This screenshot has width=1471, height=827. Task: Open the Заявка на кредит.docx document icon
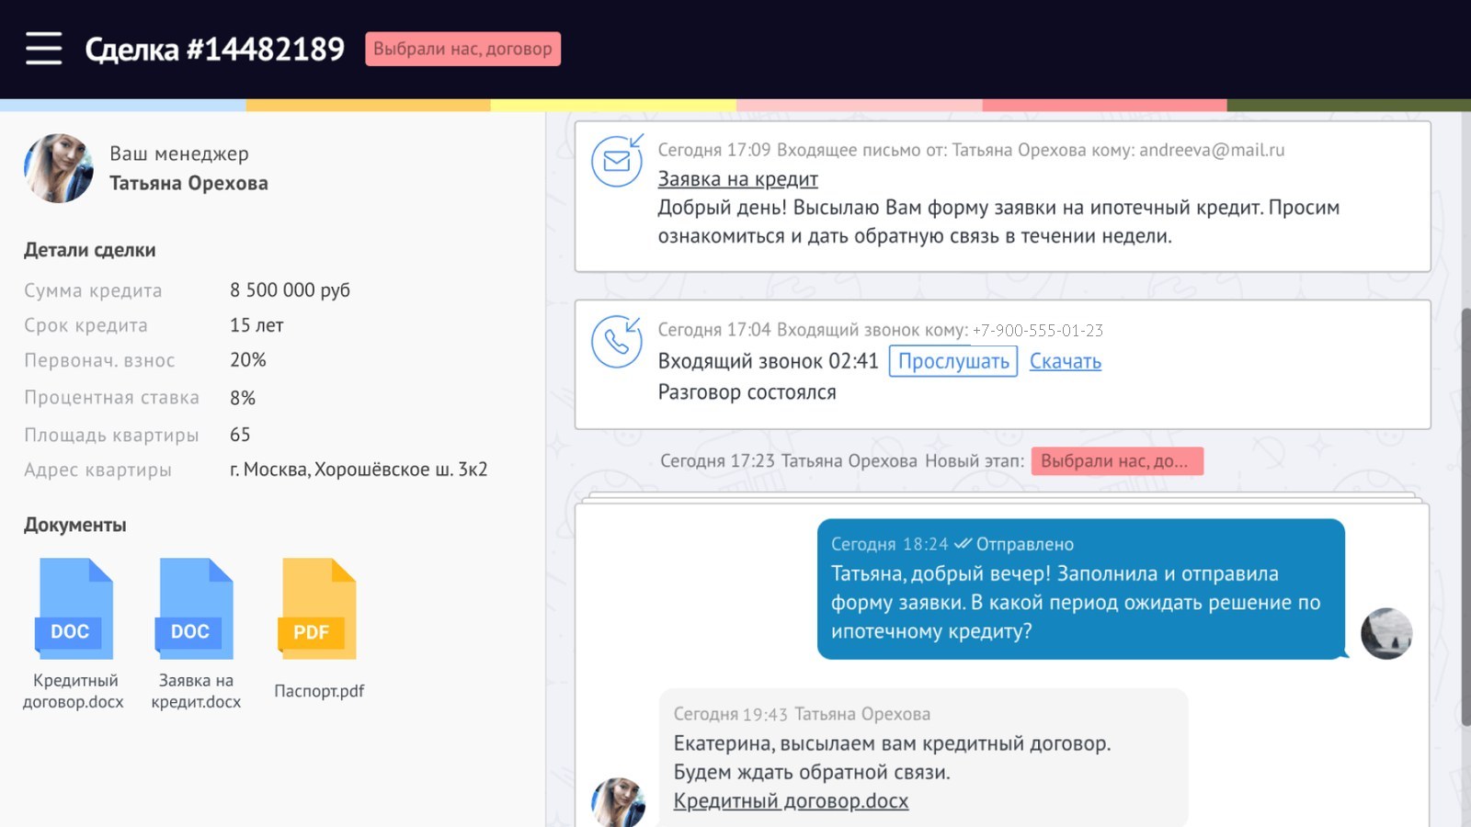(x=195, y=608)
